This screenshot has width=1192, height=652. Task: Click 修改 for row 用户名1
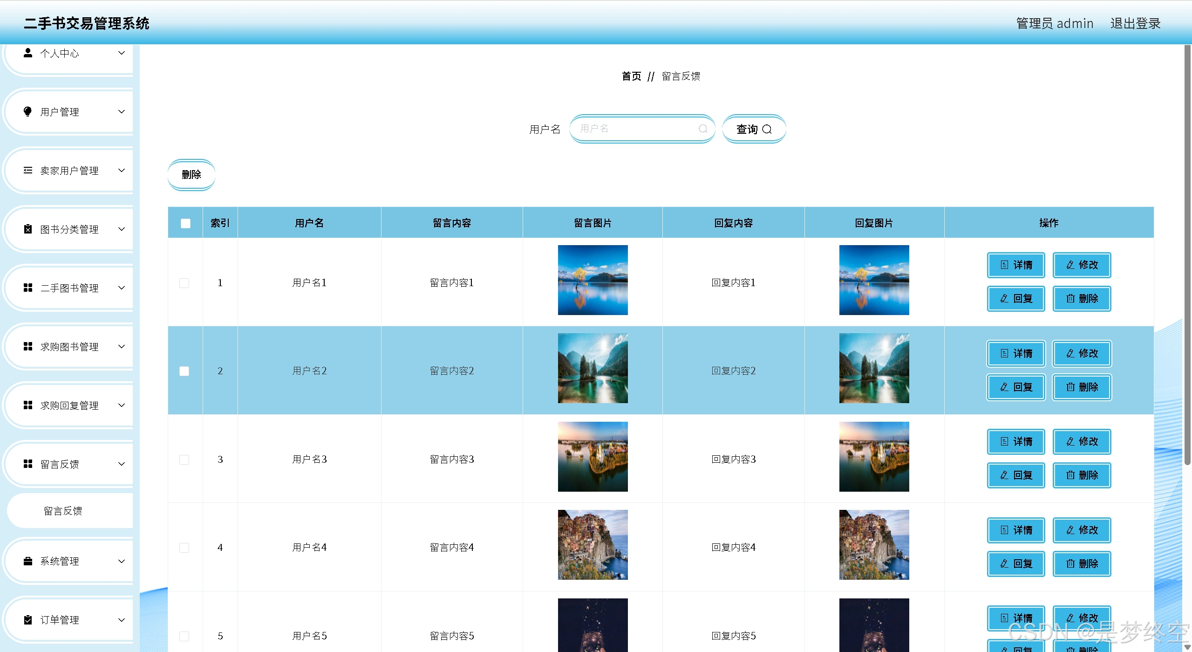(1082, 265)
